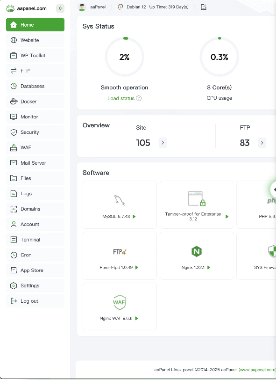Click the Docker whale icon
This screenshot has height=380, width=276.
point(14,101)
